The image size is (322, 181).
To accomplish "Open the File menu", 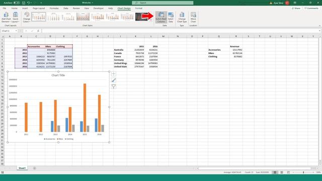I will tap(5, 8).
